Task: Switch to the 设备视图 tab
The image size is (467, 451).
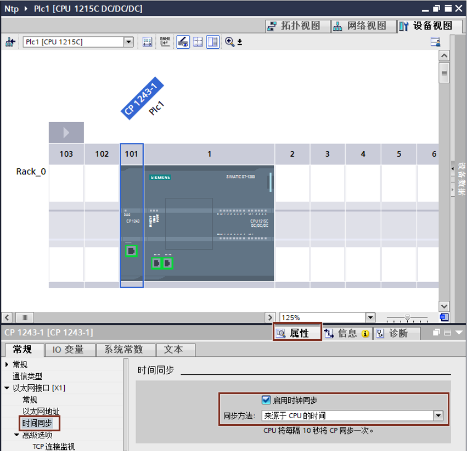Action: (430, 26)
